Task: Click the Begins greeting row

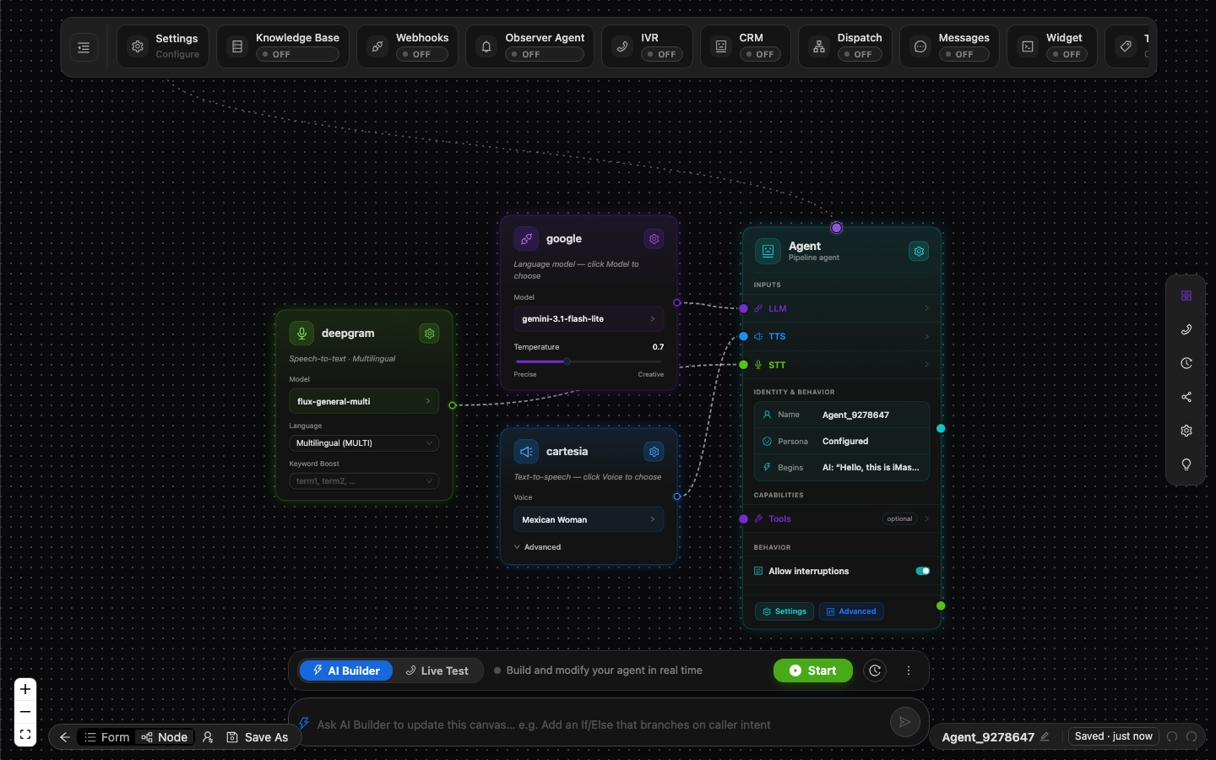Action: coord(842,467)
